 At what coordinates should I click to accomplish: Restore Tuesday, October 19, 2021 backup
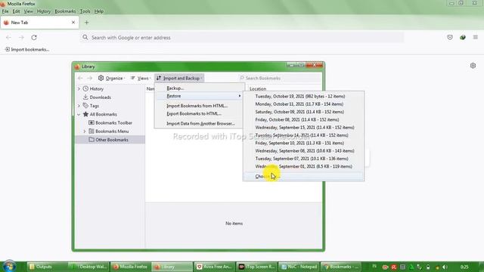[303, 96]
